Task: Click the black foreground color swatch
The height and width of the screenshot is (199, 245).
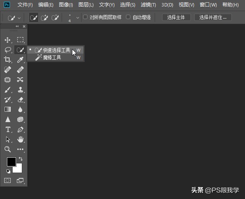Action: (11, 161)
